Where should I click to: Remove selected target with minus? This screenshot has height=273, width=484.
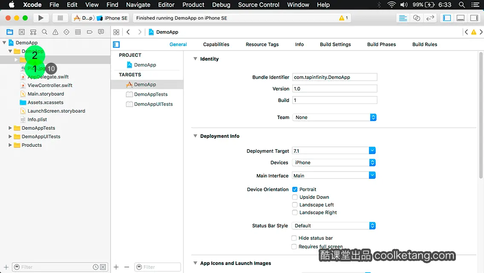[x=127, y=267]
